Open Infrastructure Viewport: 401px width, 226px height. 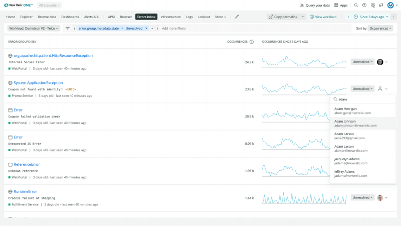(x=170, y=17)
